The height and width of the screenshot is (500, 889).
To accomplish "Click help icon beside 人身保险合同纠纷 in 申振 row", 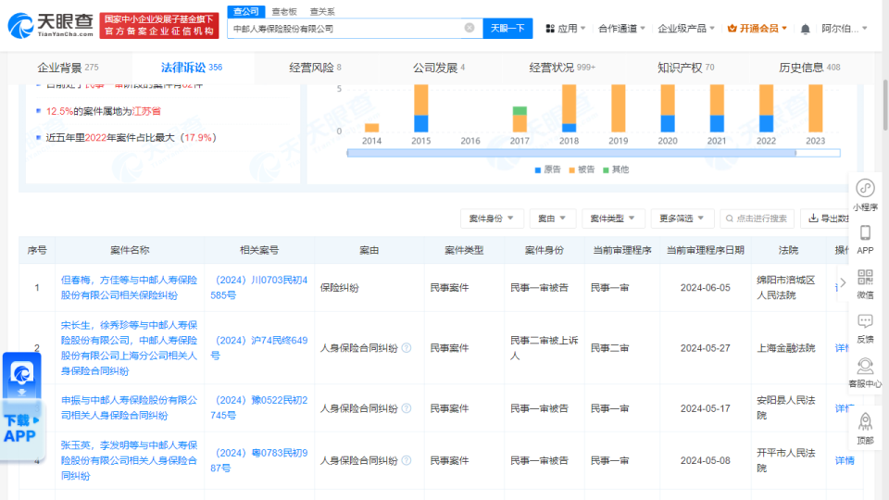I will (407, 408).
